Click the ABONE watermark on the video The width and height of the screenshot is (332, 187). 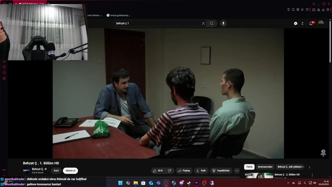tap(323, 153)
